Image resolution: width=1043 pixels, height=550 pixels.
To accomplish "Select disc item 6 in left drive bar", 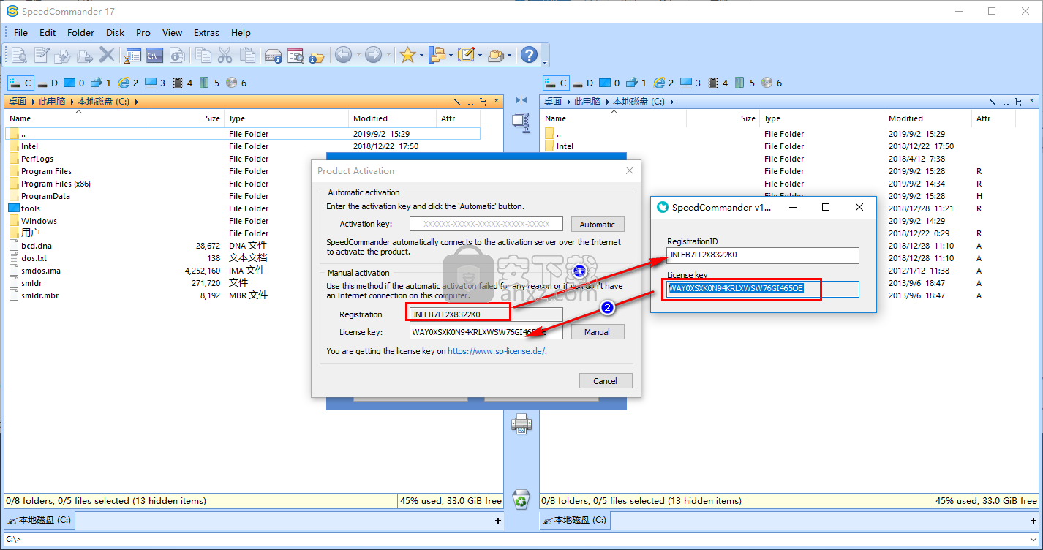I will click(237, 83).
